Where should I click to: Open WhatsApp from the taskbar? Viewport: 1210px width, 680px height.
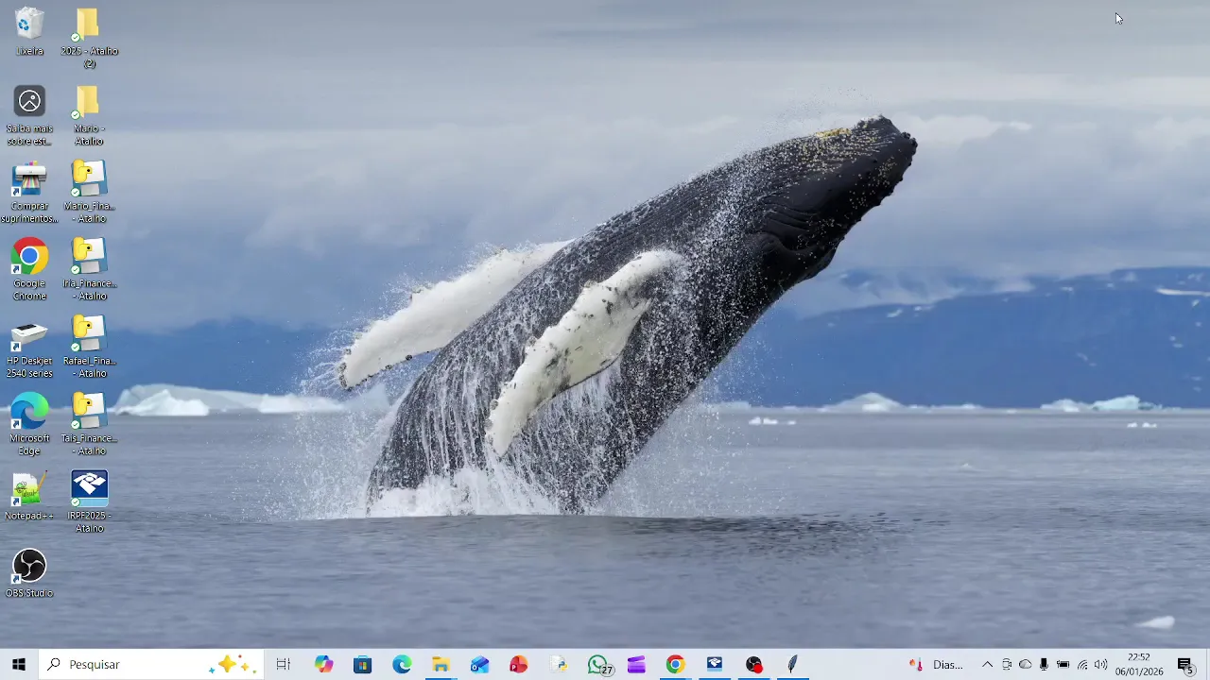[x=597, y=665]
